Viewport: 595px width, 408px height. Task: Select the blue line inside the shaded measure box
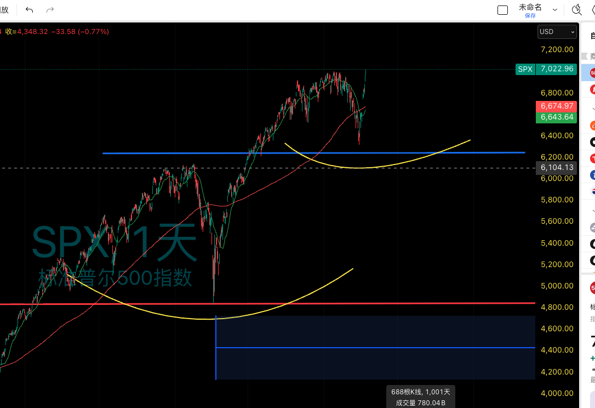[x=375, y=348]
